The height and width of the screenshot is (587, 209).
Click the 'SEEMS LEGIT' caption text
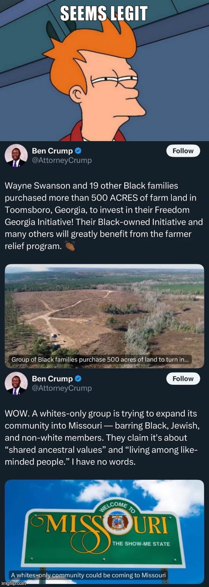tap(104, 14)
